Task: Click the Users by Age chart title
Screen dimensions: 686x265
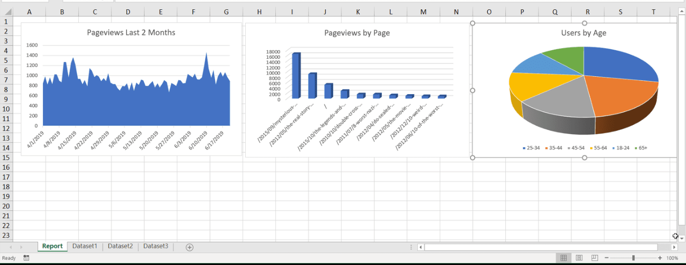Action: coord(584,33)
